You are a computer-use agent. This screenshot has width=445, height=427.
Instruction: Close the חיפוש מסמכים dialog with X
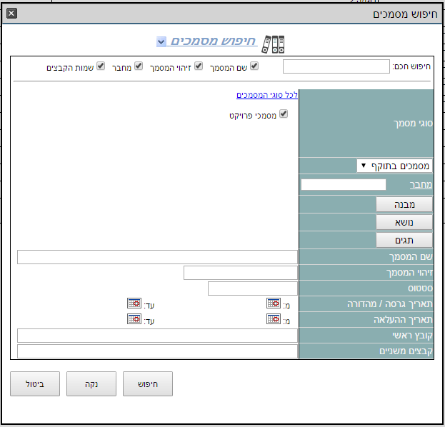coord(11,14)
